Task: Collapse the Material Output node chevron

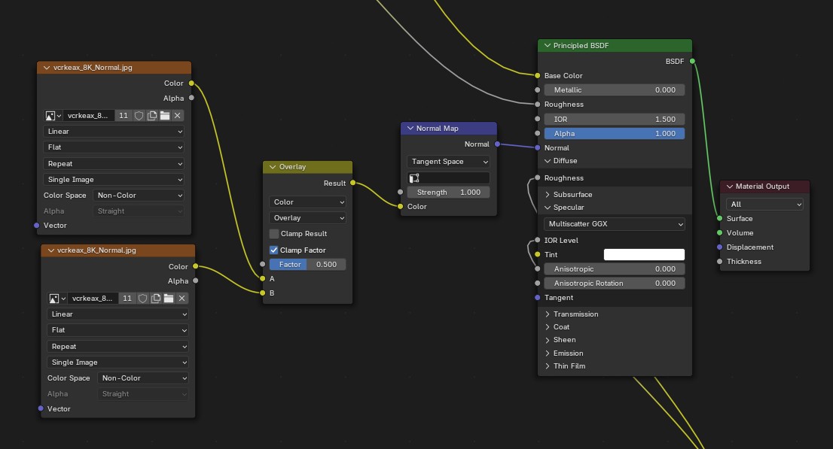Action: [729, 187]
